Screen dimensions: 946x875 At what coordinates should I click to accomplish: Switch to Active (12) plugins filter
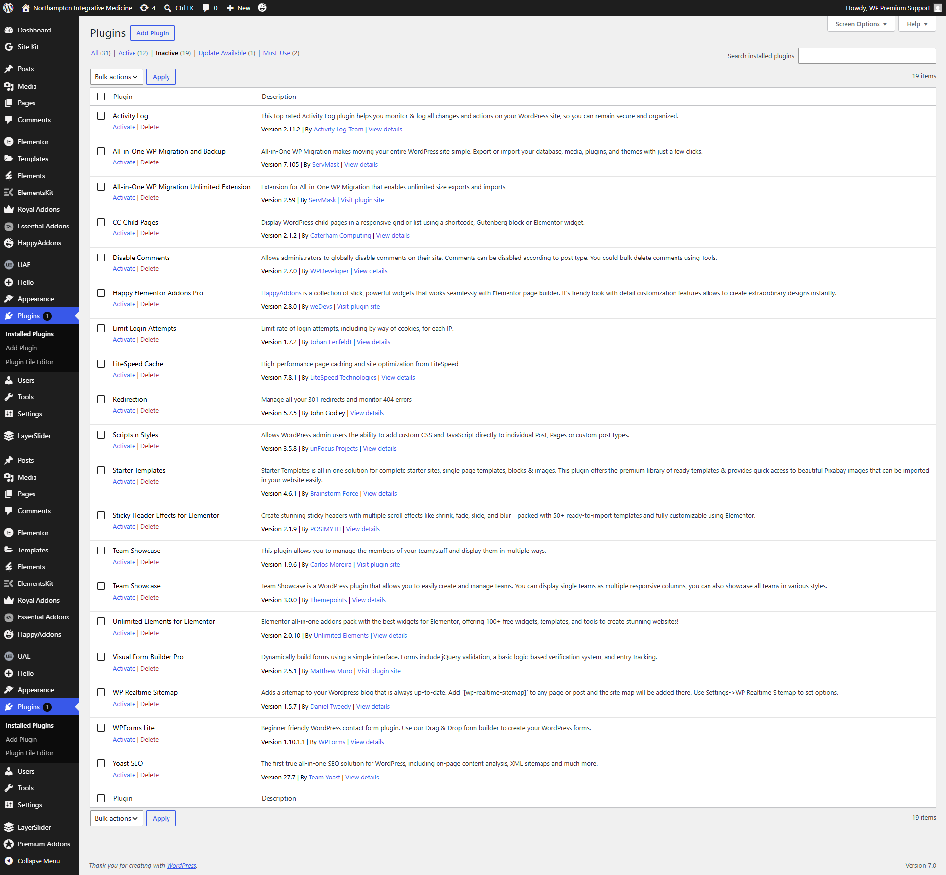coord(133,53)
